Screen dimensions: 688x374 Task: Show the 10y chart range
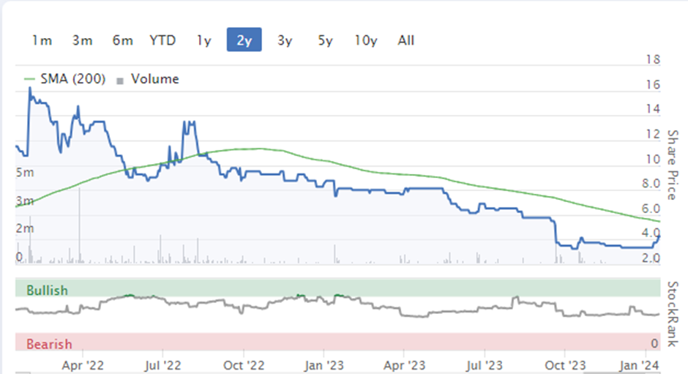pos(366,40)
